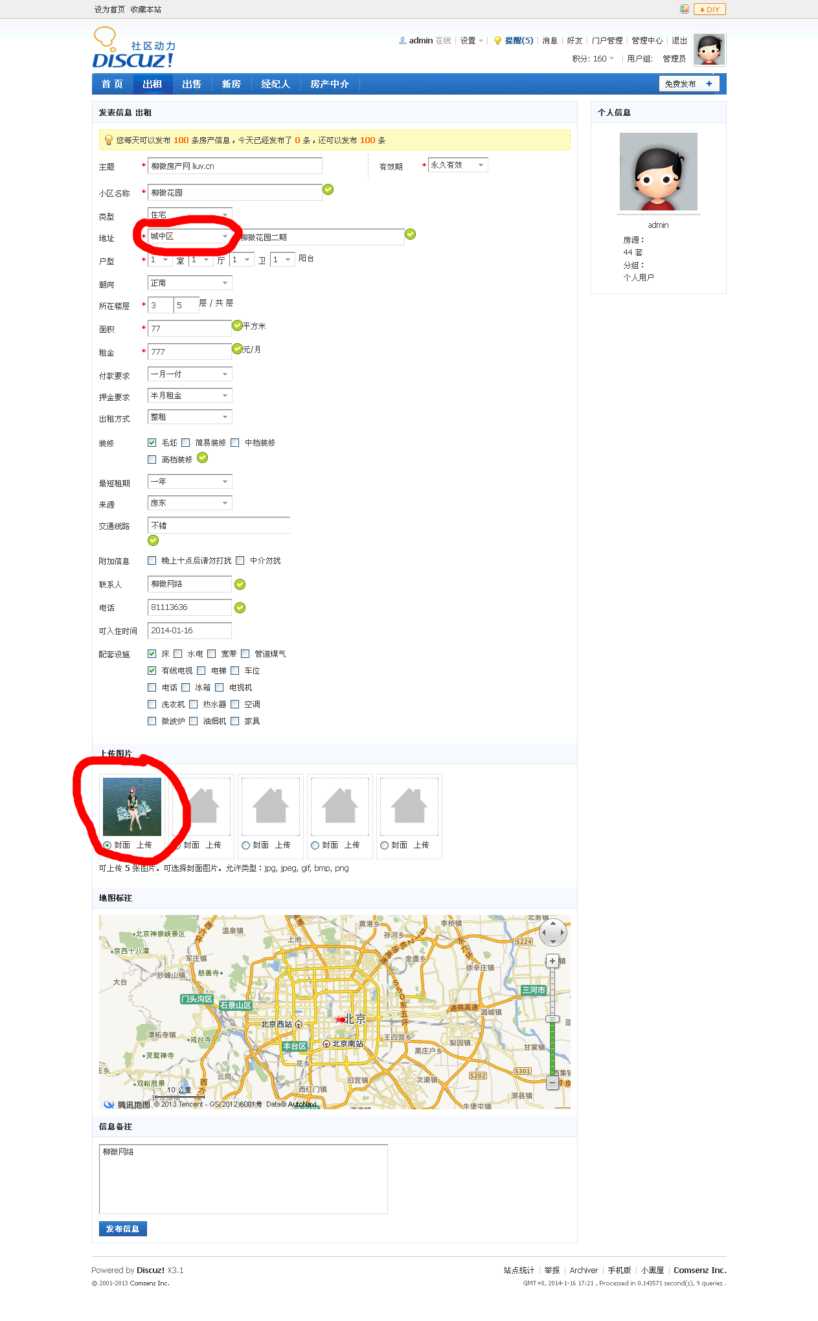Switch to the 出售 nav tab
818x1321 pixels.
(x=192, y=84)
